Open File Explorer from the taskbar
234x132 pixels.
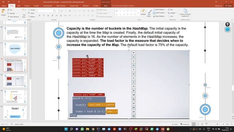(88, 129)
